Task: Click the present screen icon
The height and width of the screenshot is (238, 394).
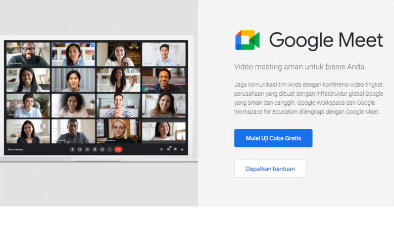Action: click(102, 149)
